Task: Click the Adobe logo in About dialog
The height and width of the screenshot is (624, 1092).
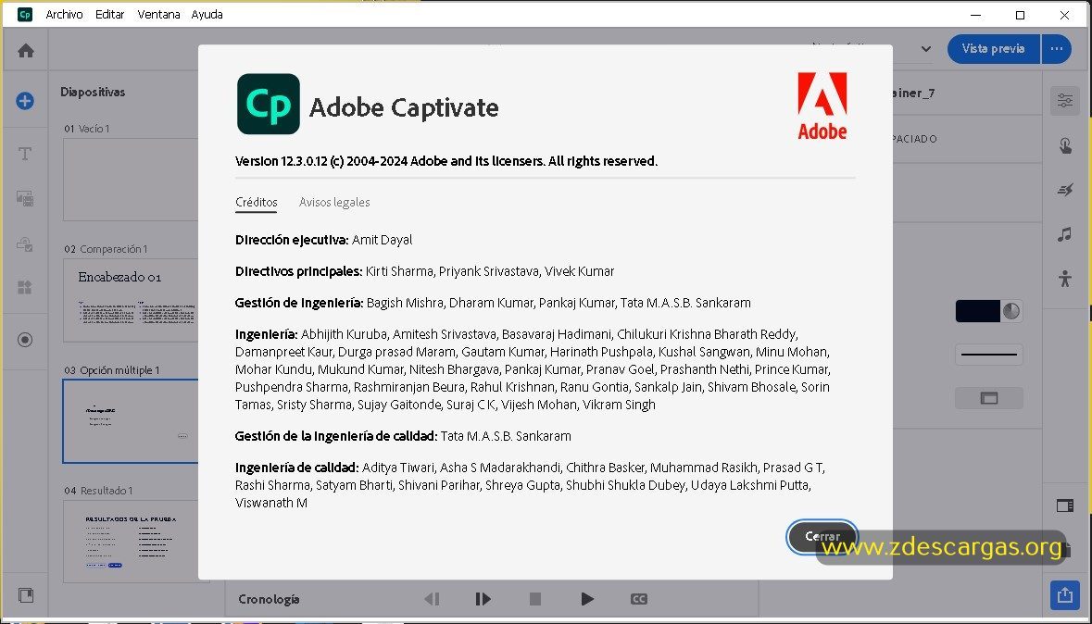Action: point(822,106)
